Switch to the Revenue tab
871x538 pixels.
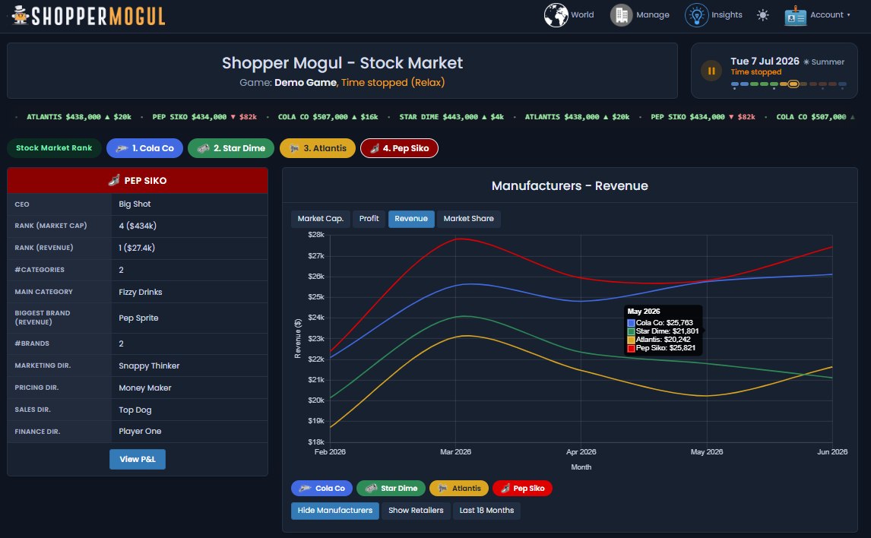tap(411, 219)
